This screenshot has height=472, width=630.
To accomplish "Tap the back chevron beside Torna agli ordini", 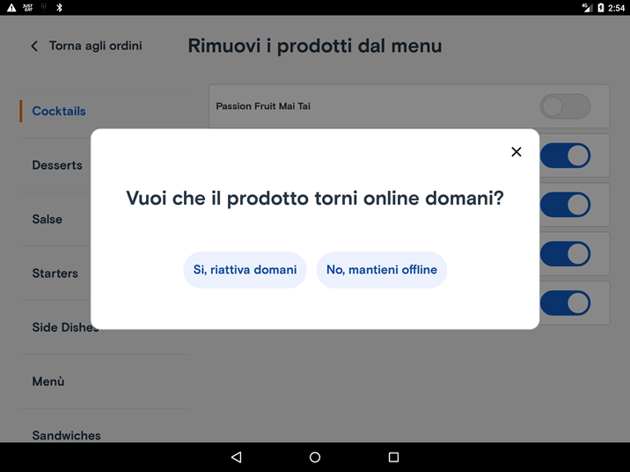I will tap(34, 47).
